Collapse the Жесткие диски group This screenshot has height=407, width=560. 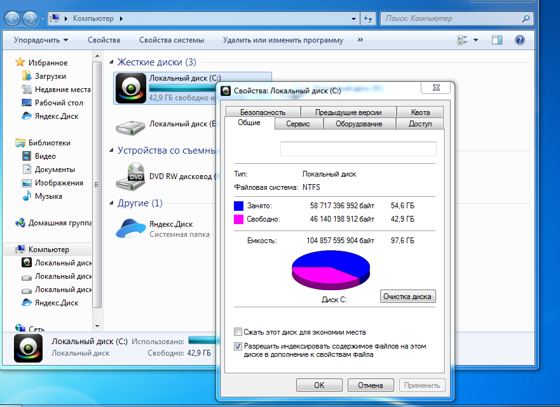tap(112, 62)
